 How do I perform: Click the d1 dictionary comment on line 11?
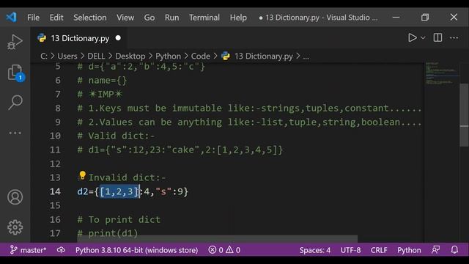coord(180,150)
